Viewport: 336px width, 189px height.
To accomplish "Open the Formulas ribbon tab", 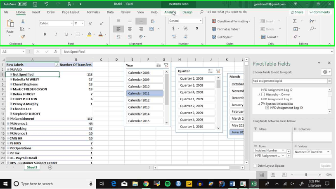I will (x=93, y=12).
